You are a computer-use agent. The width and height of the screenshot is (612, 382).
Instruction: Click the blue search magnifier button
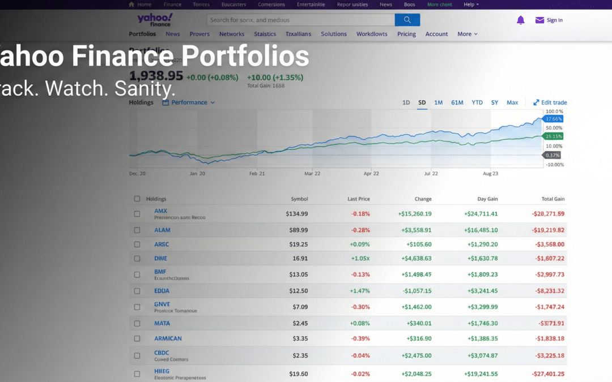point(407,20)
